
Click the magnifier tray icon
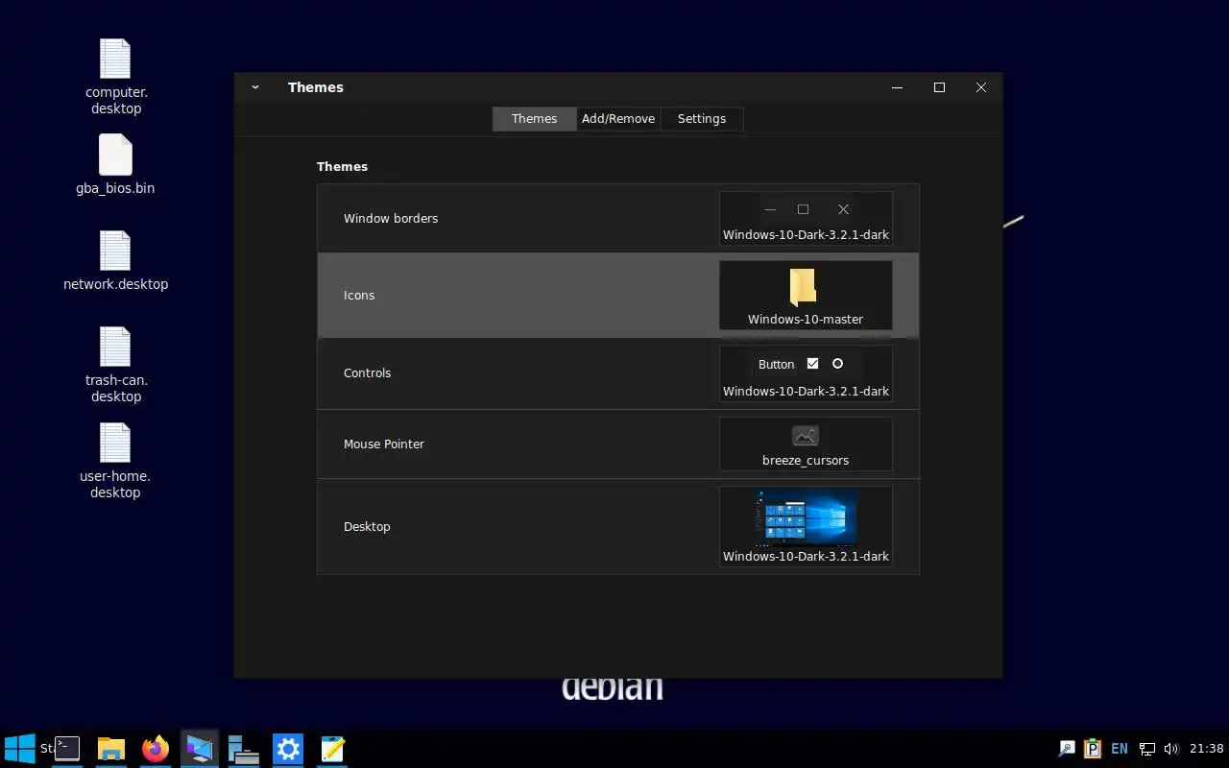[x=1067, y=749]
